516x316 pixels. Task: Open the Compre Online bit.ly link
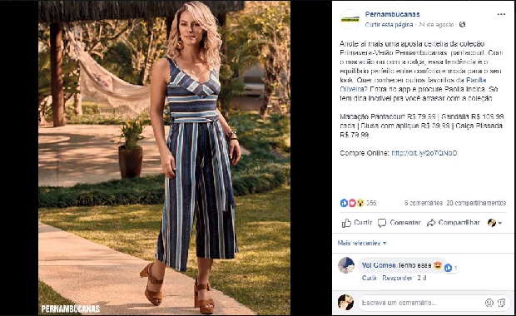tap(424, 153)
